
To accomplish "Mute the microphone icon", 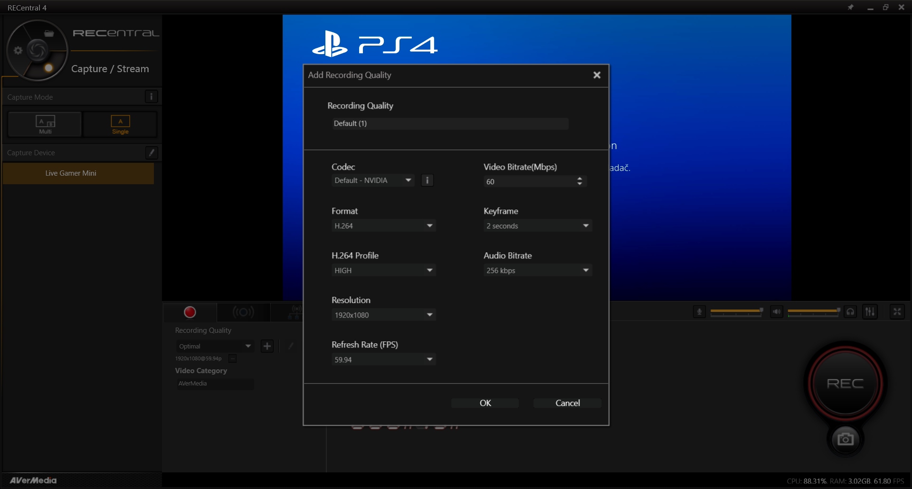I will coord(699,312).
